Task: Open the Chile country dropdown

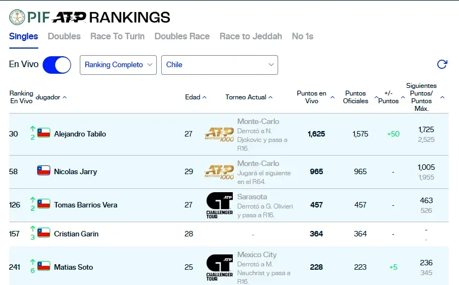Action: pos(219,64)
